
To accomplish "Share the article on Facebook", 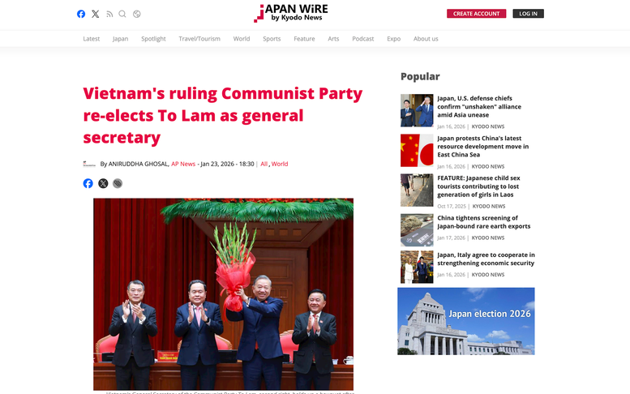I will pos(88,183).
